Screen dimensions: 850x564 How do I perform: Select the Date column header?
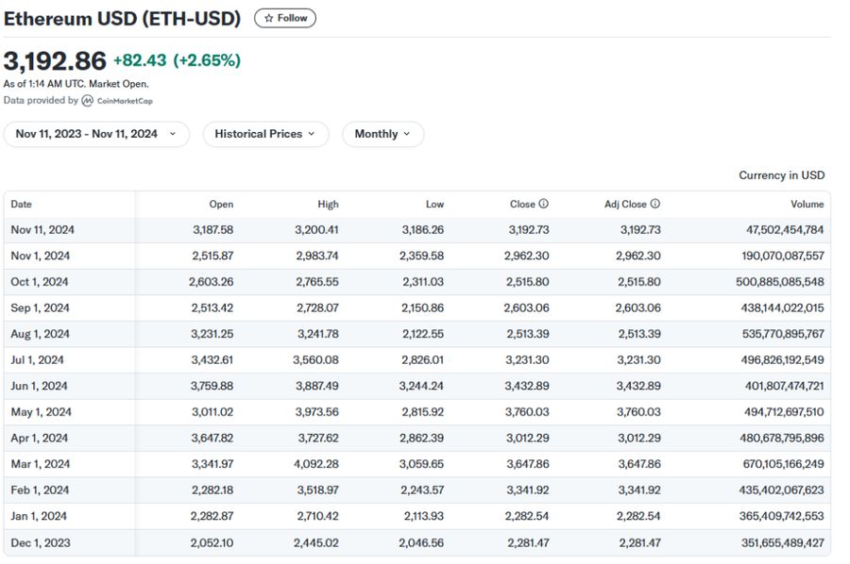coord(22,204)
